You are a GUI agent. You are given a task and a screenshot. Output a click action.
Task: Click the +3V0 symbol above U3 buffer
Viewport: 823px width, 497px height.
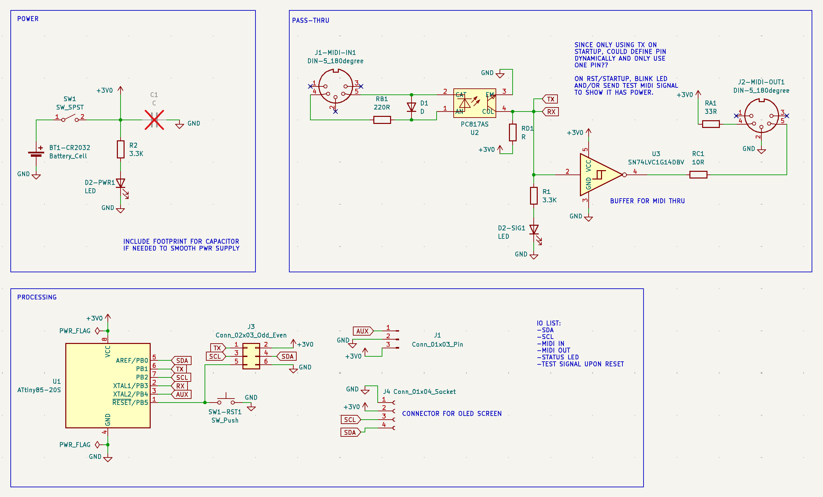coord(589,133)
